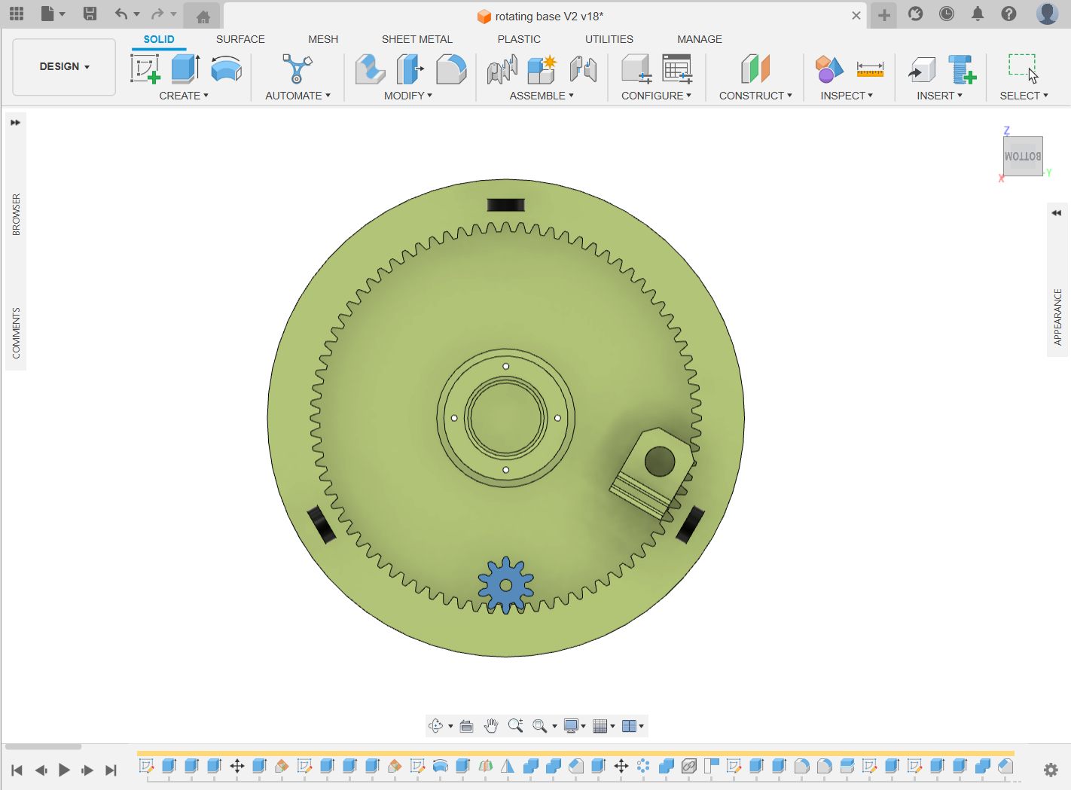Screen dimensions: 1071x790
Task: Open the Construct dropdown menu
Action: coord(755,96)
